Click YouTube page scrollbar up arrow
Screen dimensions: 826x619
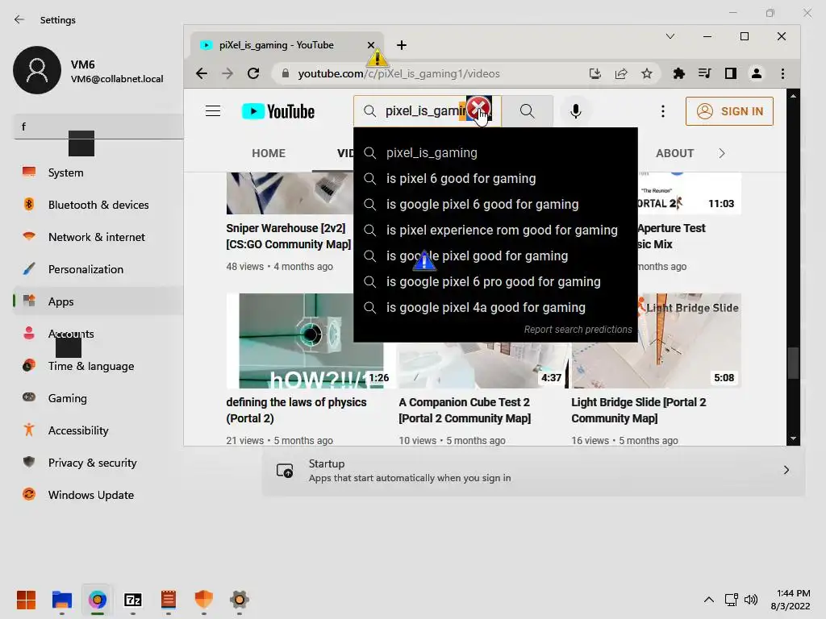[793, 97]
